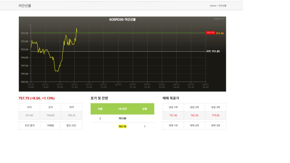
Task: Click the 765.50 target price
Action: 194,115
